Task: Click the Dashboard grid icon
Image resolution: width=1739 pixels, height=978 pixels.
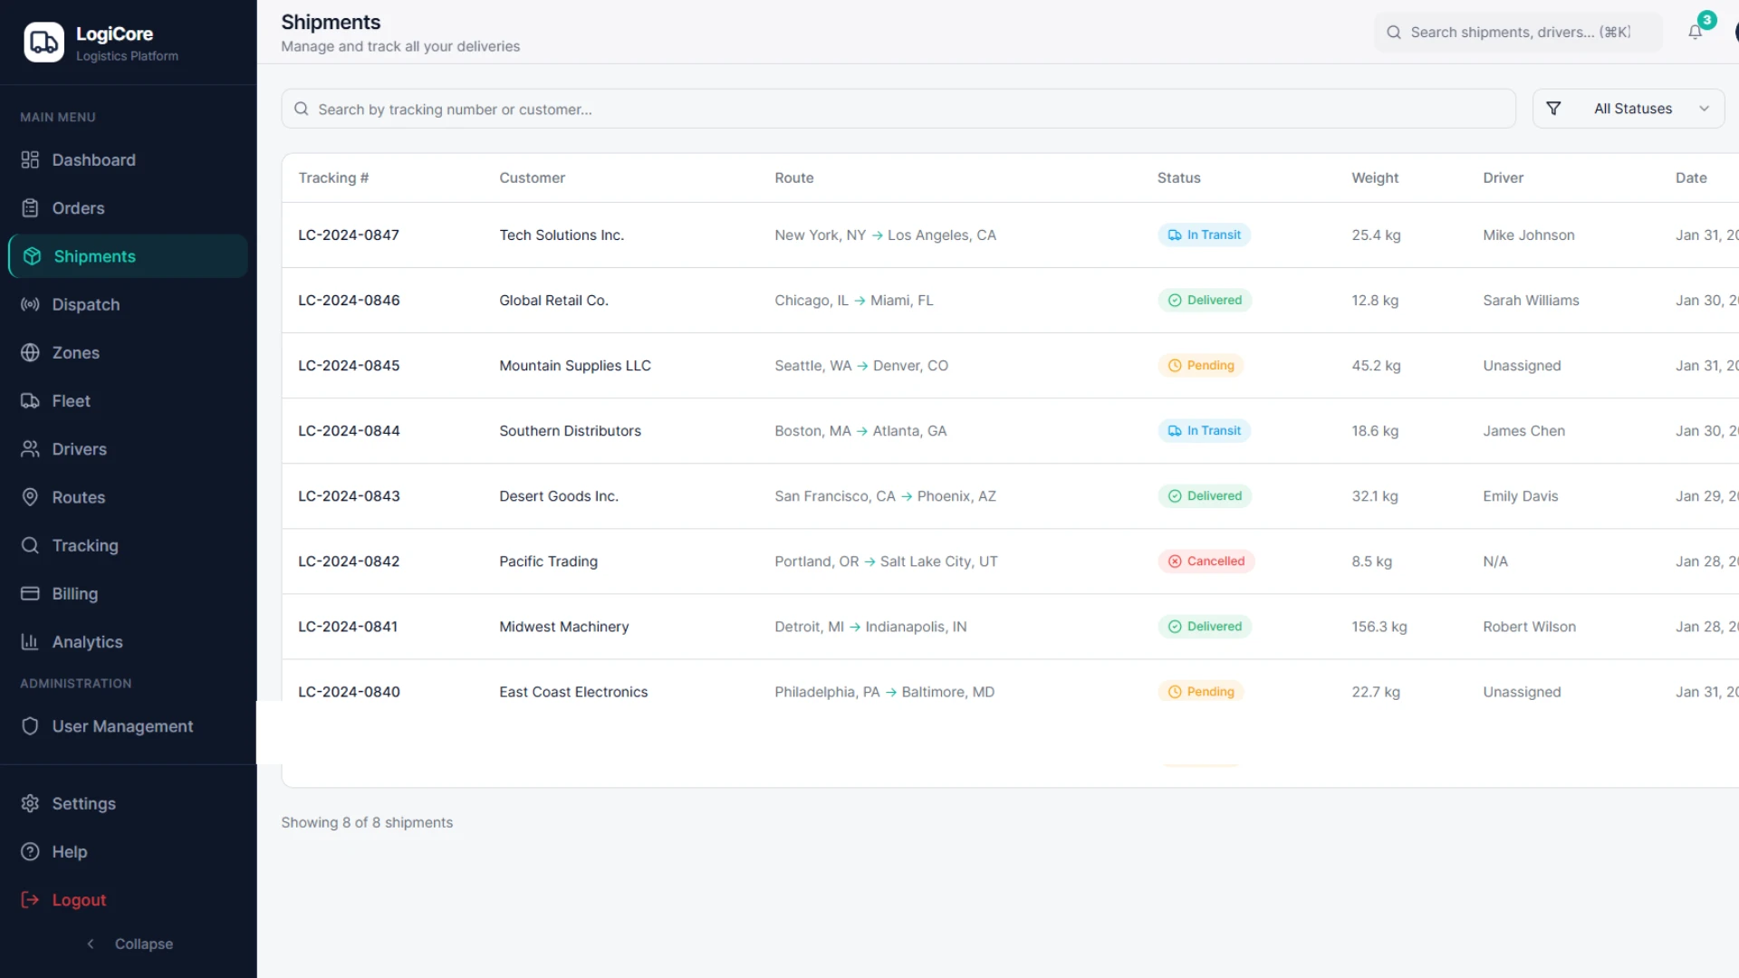Action: coord(30,160)
